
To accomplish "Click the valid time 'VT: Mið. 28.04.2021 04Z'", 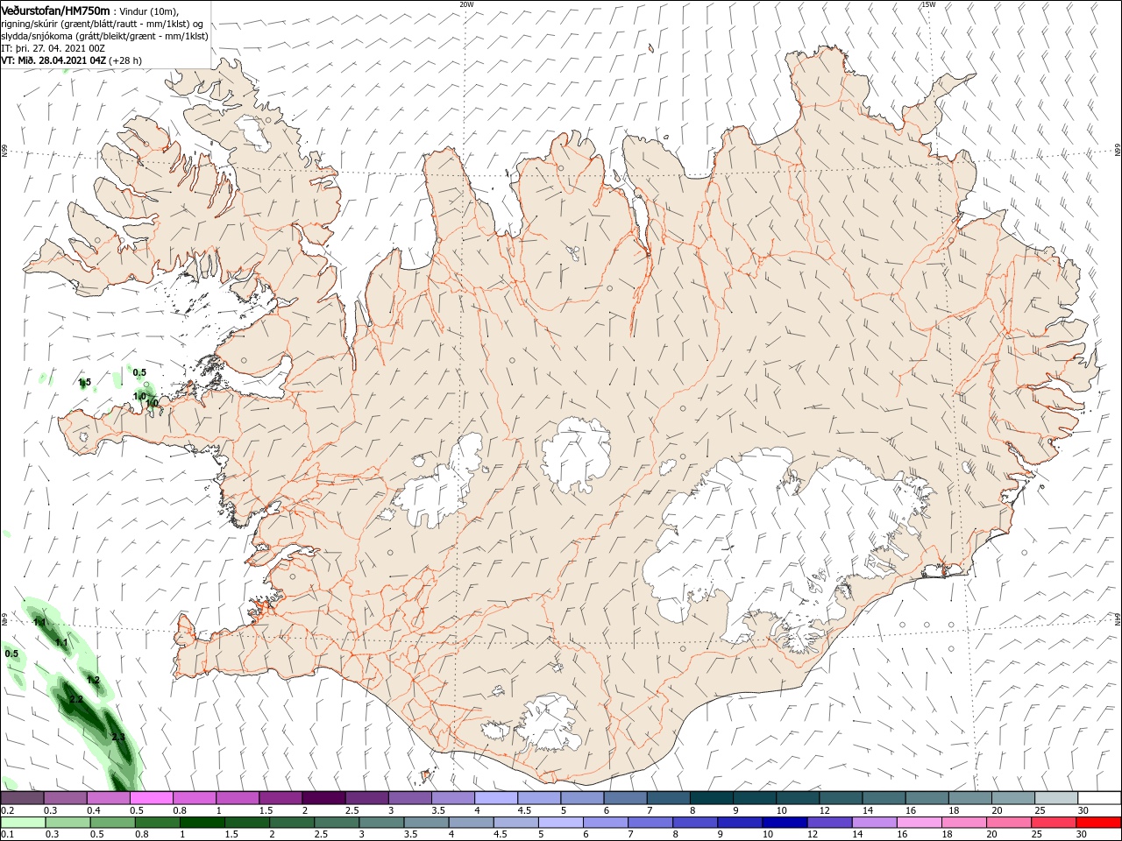I will tap(53, 60).
